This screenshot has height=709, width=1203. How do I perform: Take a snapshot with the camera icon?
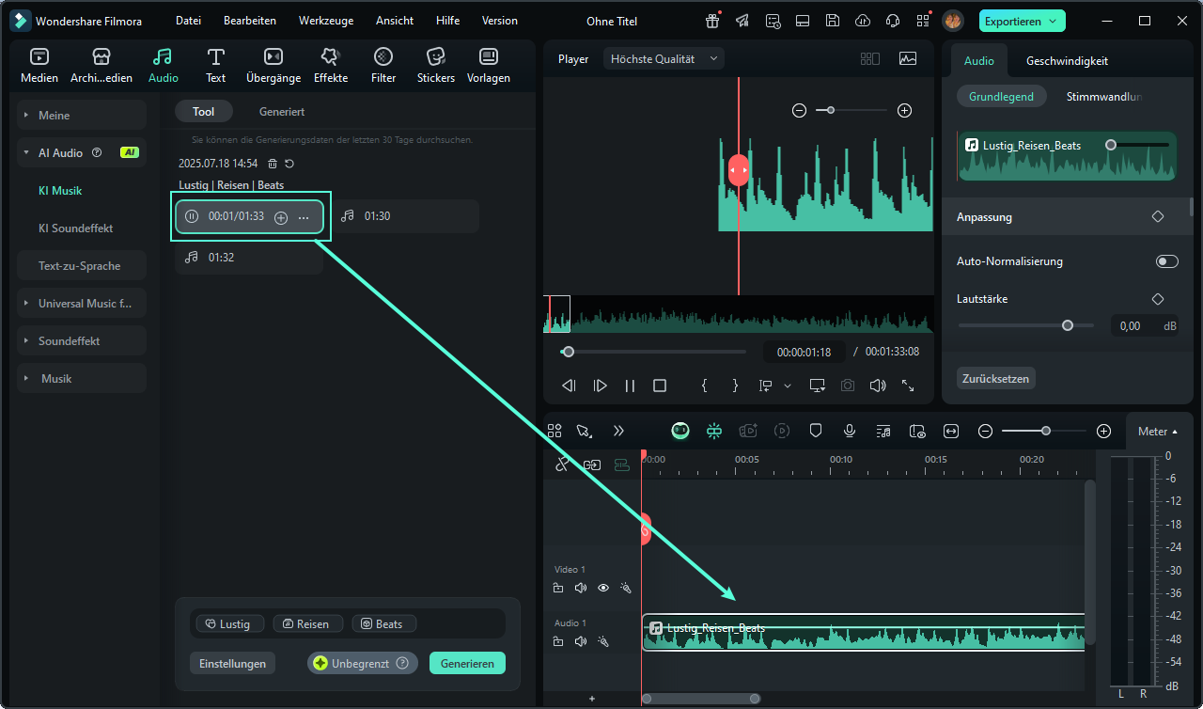848,386
